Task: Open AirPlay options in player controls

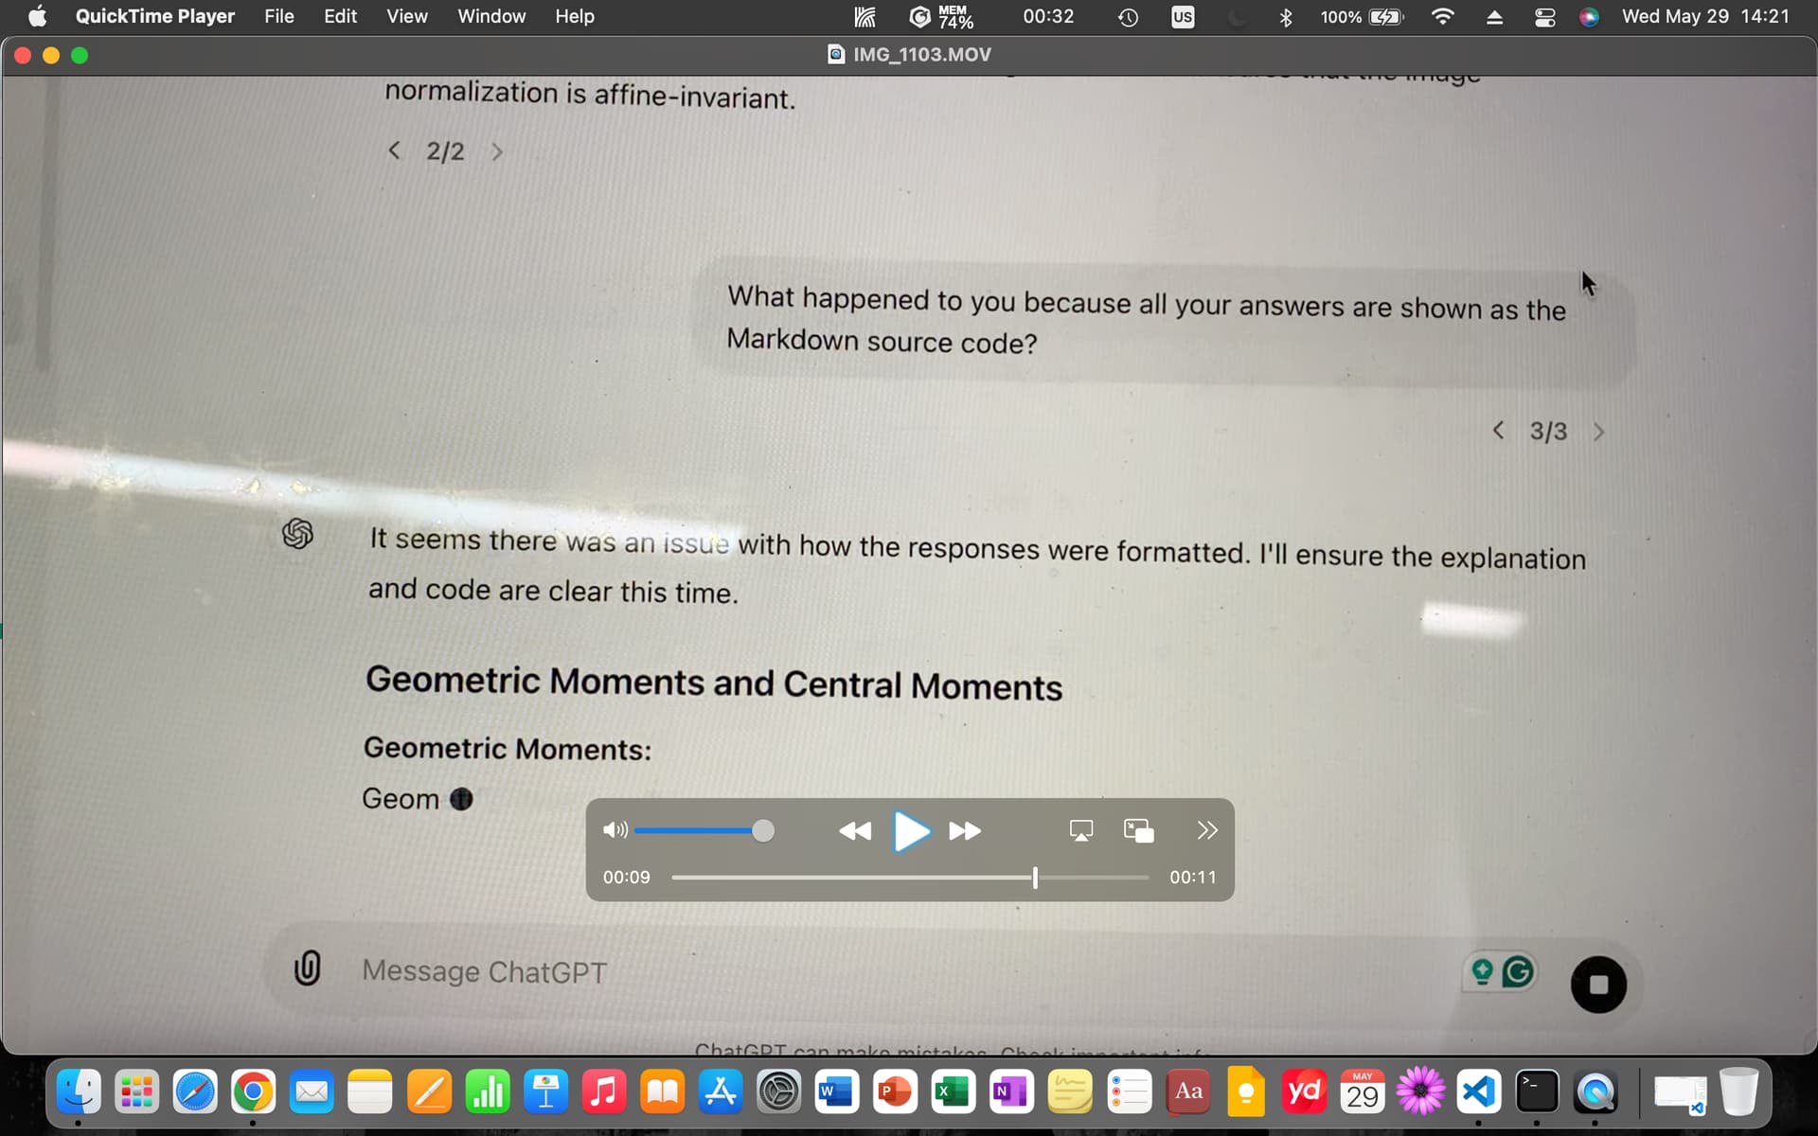Action: click(x=1080, y=831)
